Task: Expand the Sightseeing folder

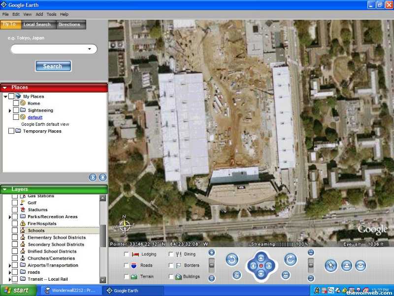Action: 10,111
